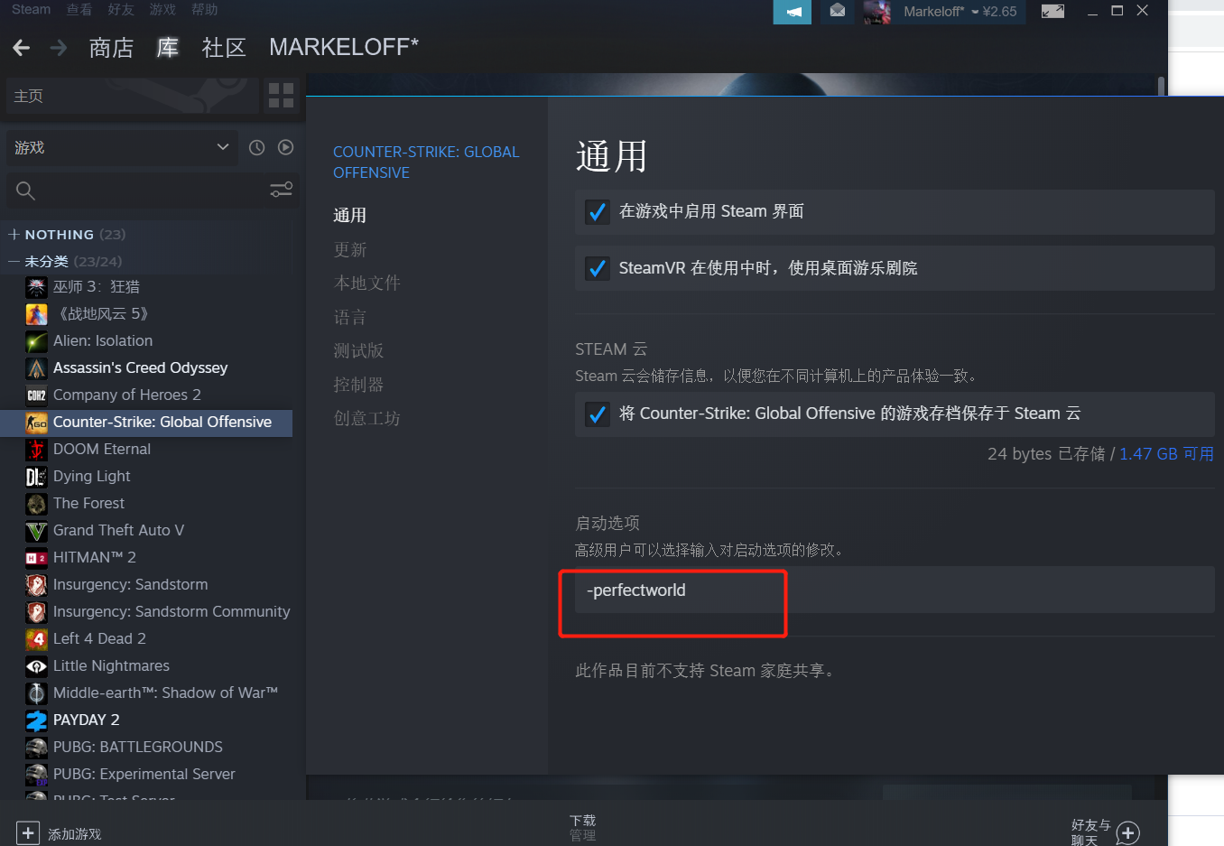Click the announcements megaphone icon
The width and height of the screenshot is (1224, 846).
coord(793,12)
